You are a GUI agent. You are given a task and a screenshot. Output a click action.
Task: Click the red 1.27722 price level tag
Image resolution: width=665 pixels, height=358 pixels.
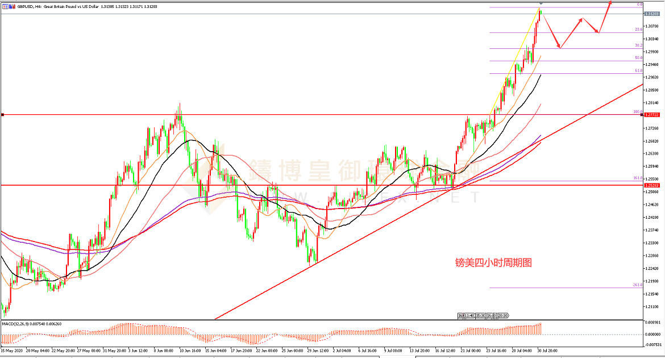pyautogui.click(x=651, y=115)
